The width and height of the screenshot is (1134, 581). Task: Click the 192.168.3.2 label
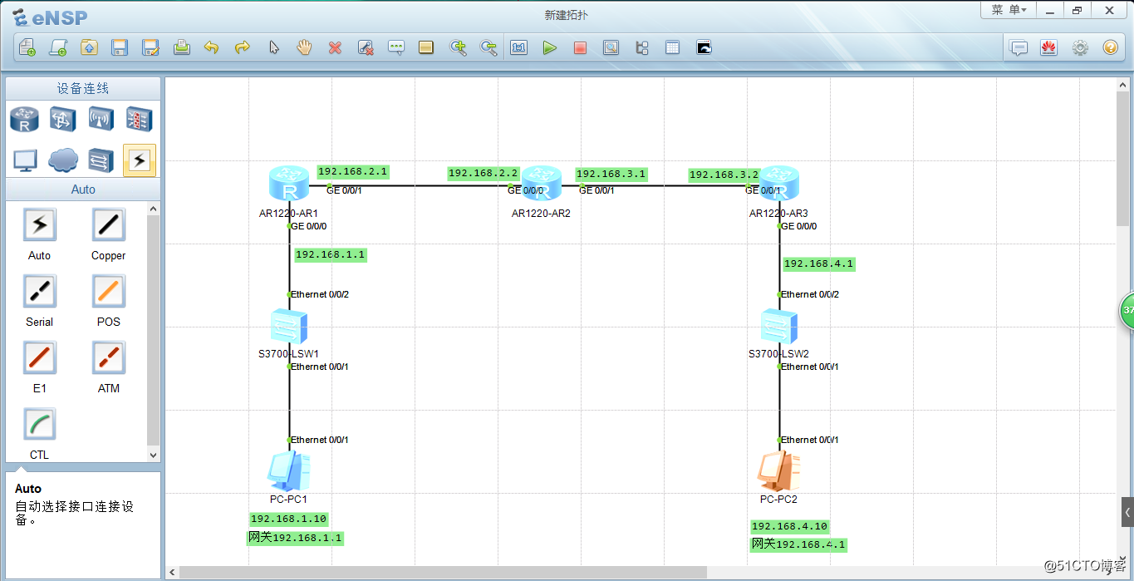click(x=724, y=175)
